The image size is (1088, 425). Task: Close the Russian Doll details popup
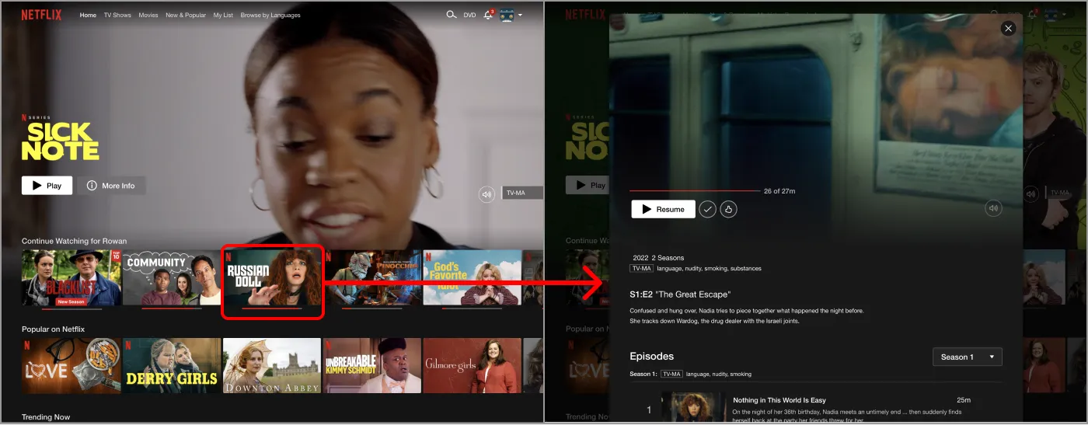[1009, 28]
